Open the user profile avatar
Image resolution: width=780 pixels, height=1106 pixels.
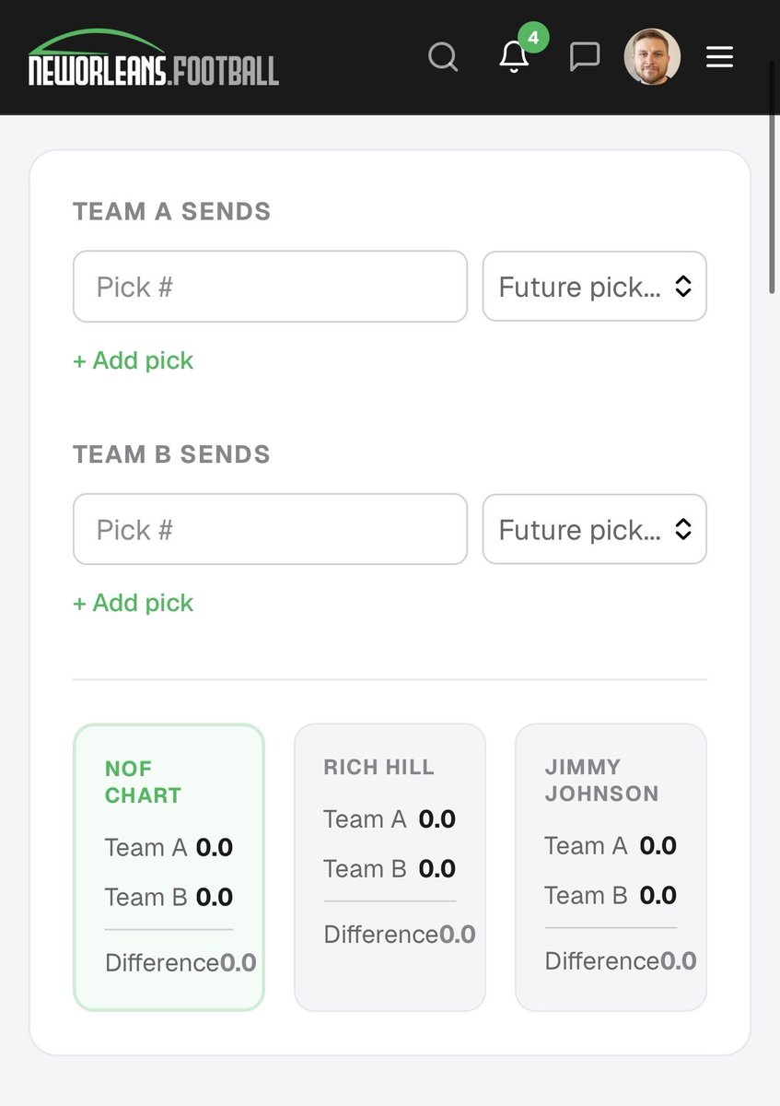(x=652, y=57)
